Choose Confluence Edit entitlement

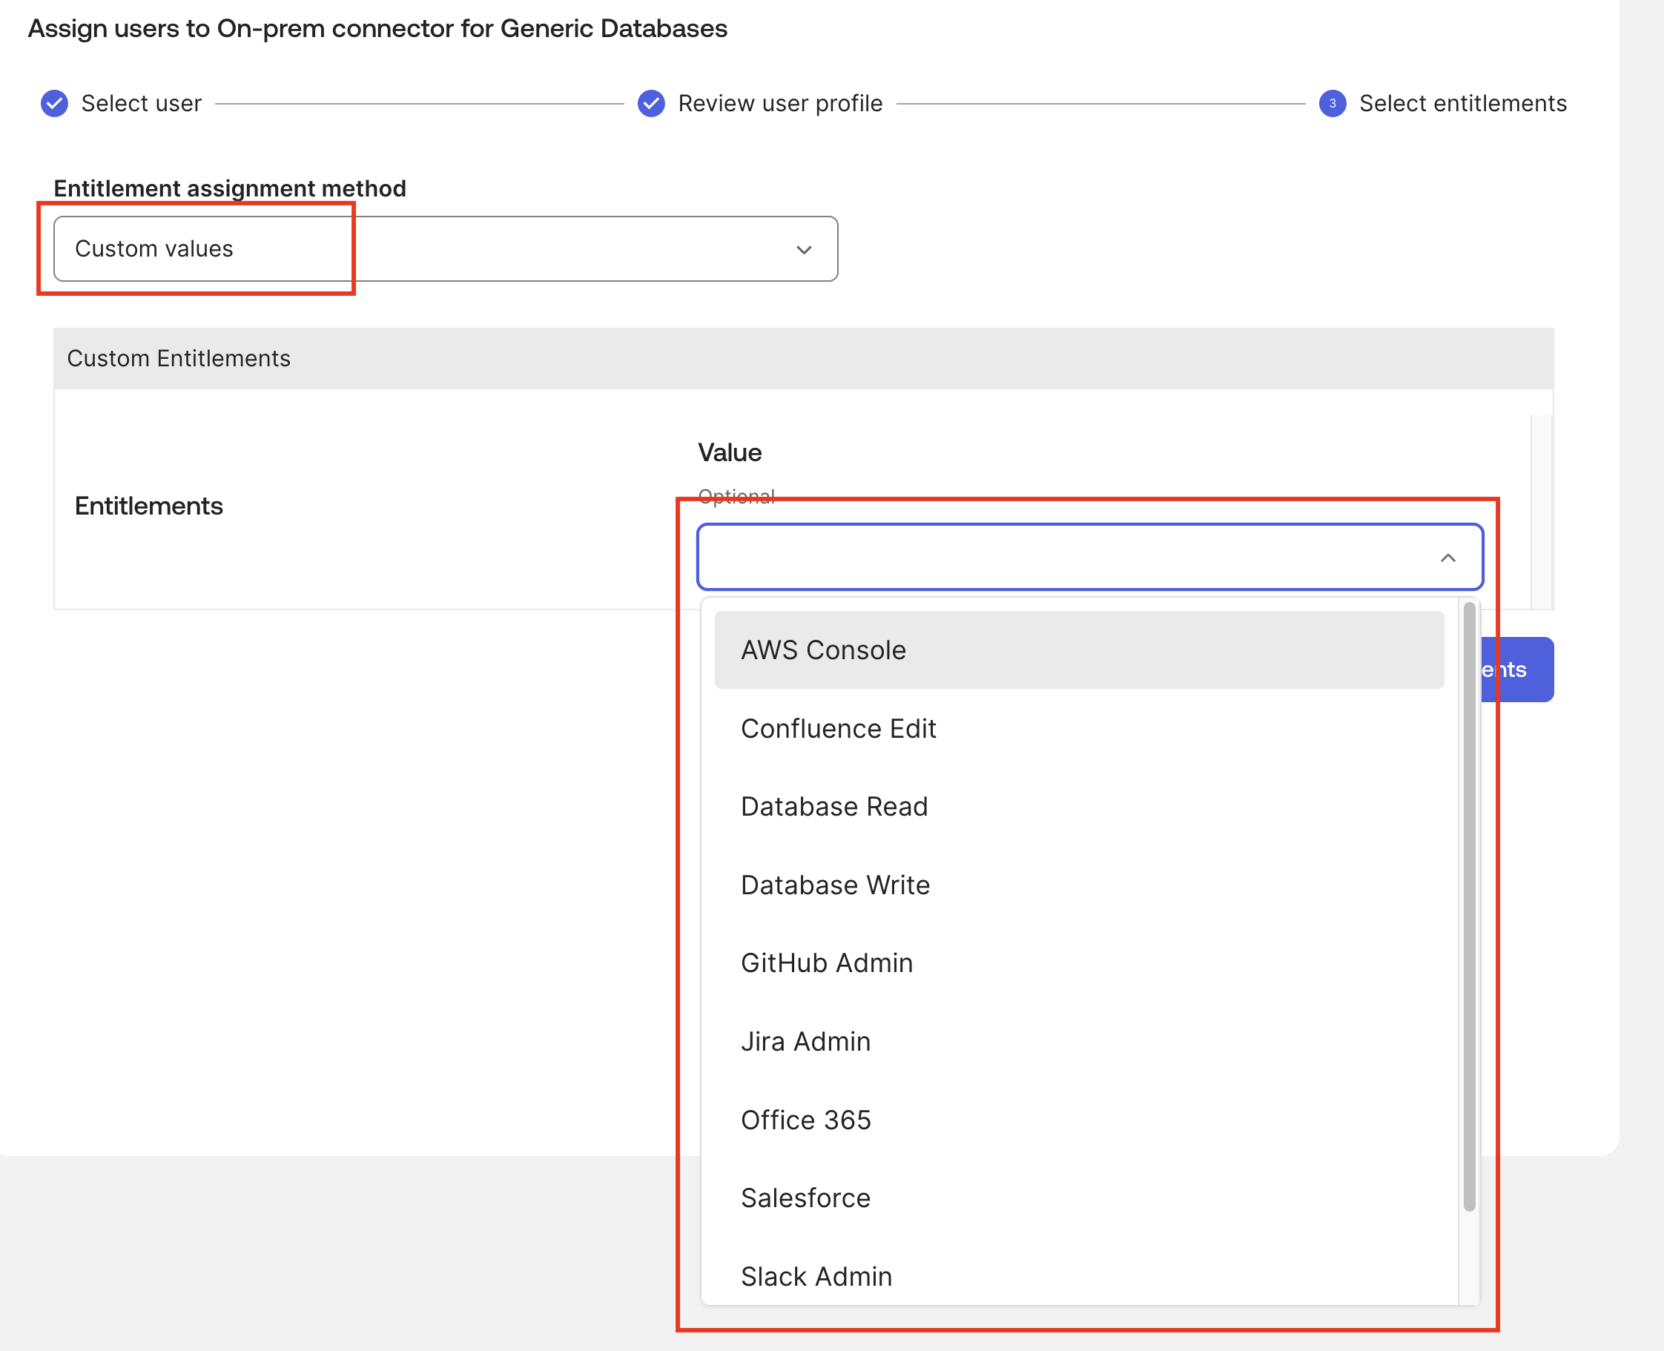(838, 728)
